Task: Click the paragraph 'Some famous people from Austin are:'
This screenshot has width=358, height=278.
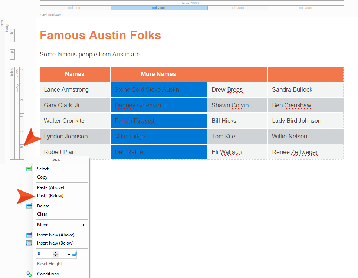Action: coord(91,54)
